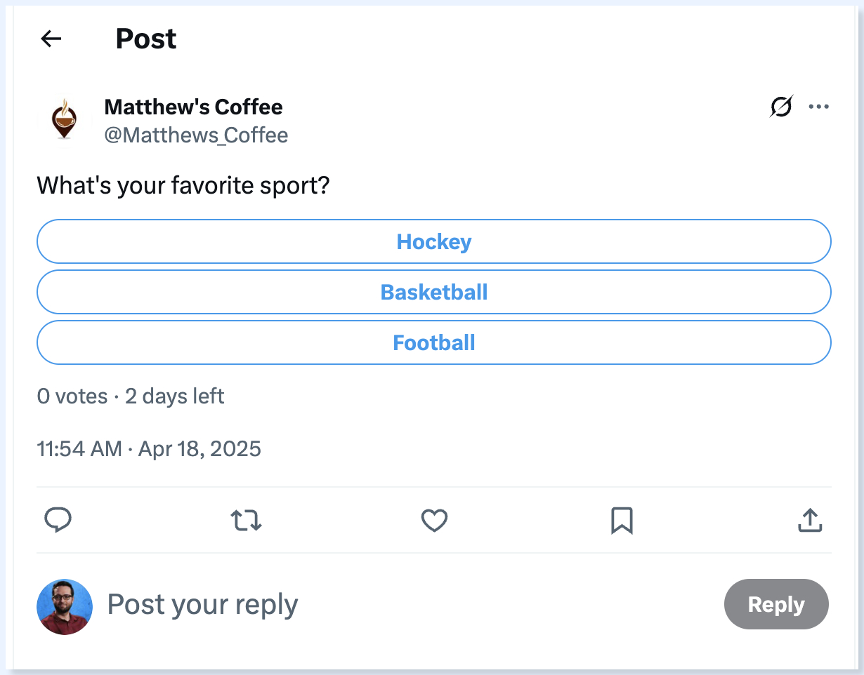Click your own profile picture
This screenshot has width=864, height=675.
(x=65, y=607)
